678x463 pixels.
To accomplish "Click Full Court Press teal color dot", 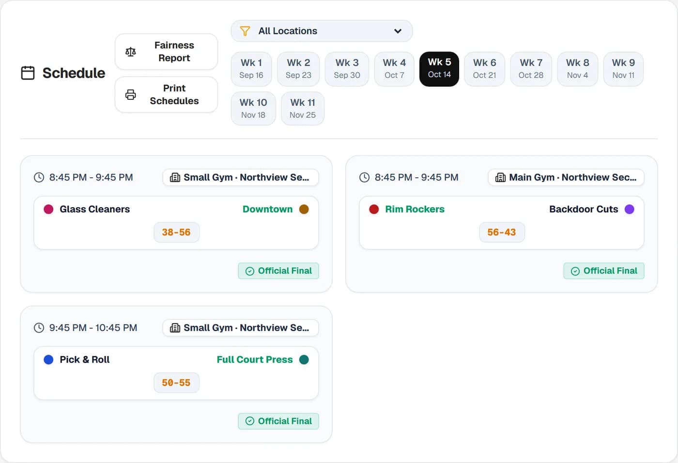I will click(304, 360).
